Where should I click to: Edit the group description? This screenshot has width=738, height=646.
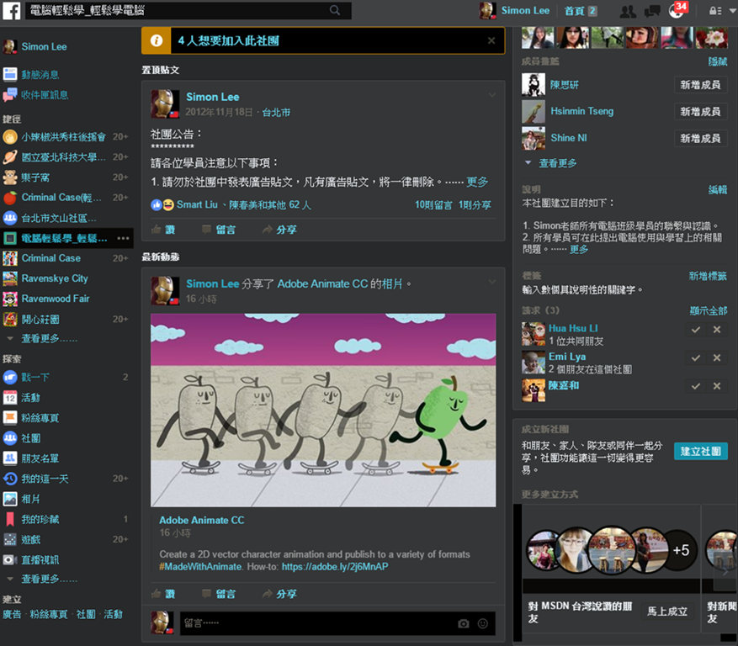pyautogui.click(x=717, y=189)
